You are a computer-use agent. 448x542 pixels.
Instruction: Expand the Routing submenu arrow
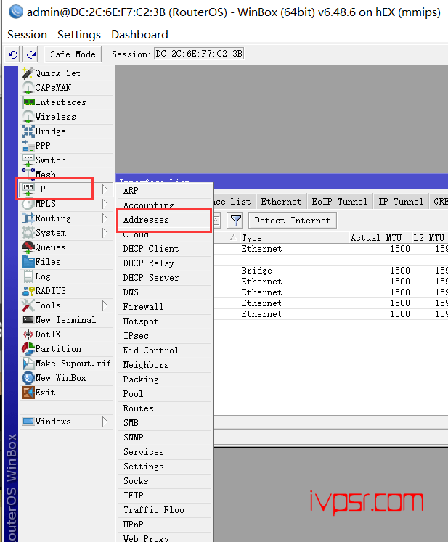pyautogui.click(x=105, y=218)
